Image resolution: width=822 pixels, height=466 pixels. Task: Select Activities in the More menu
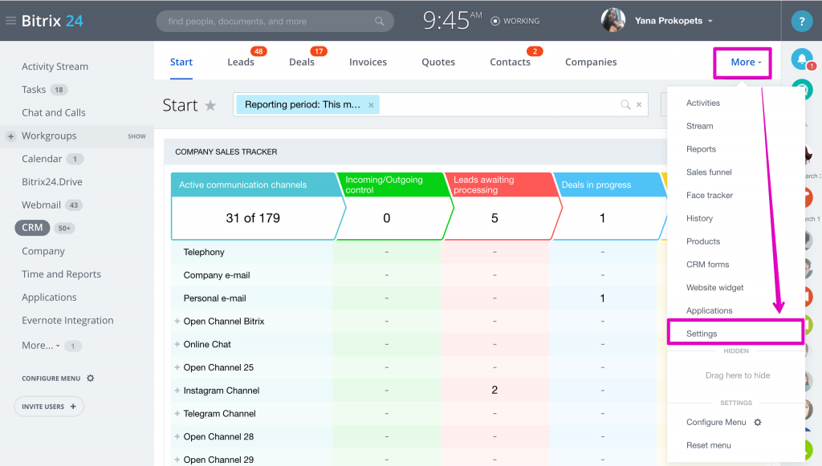[703, 103]
